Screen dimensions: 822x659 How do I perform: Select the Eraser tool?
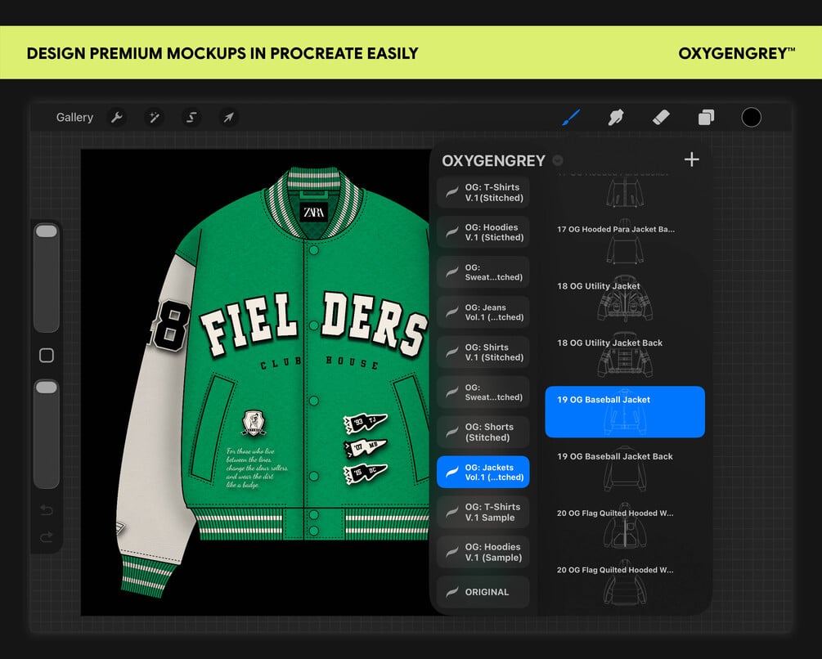[x=661, y=118]
